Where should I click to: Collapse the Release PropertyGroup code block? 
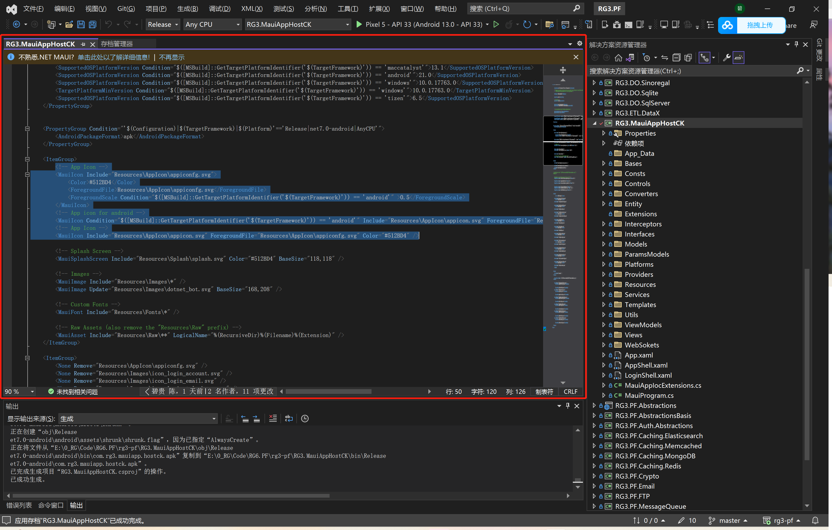(x=27, y=128)
